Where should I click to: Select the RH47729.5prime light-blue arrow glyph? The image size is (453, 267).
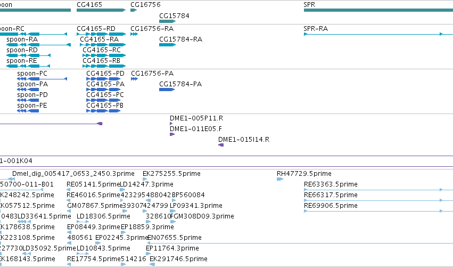[x=280, y=180]
